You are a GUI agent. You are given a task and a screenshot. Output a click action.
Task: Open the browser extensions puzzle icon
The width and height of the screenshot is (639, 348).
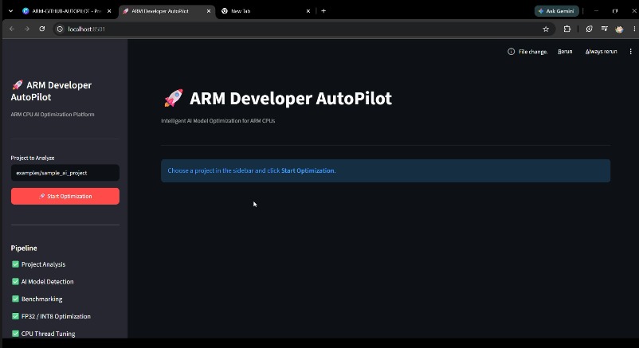point(566,29)
